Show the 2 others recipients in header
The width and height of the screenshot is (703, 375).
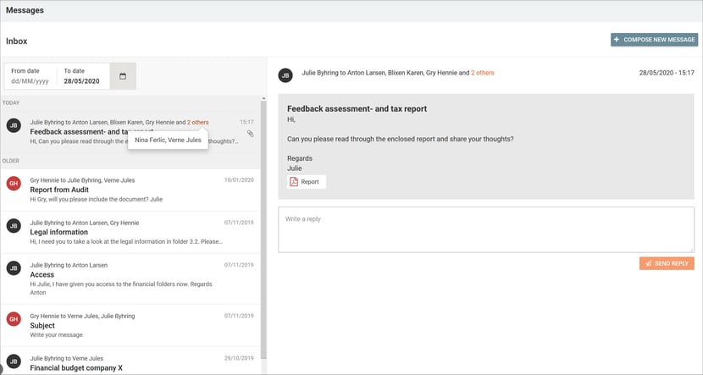coord(483,73)
